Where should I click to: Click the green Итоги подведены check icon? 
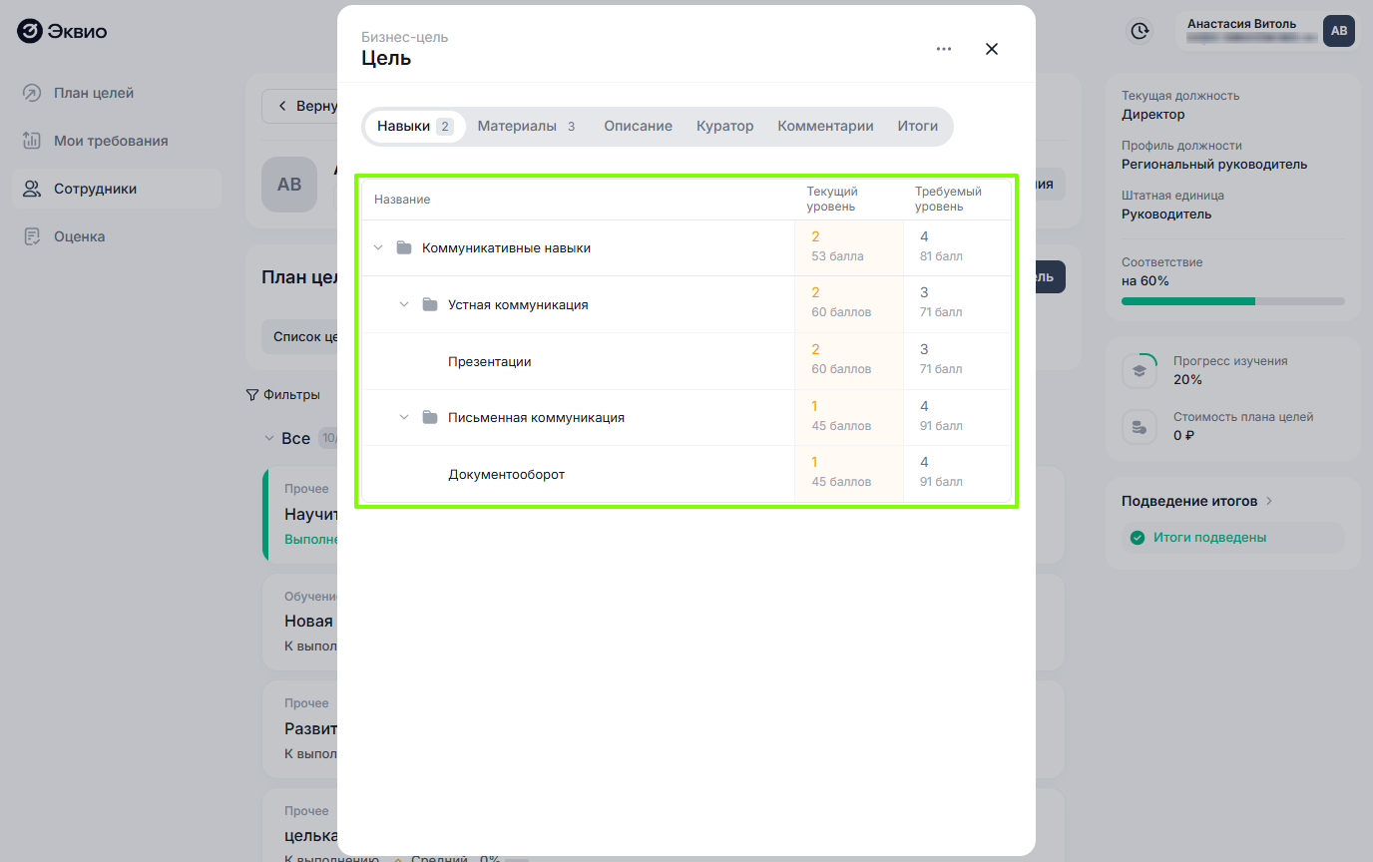pos(1137,538)
